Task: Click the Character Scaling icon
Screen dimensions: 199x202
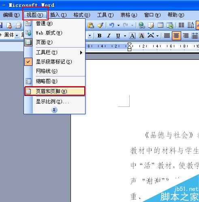Action: pyautogui.click(x=151, y=36)
